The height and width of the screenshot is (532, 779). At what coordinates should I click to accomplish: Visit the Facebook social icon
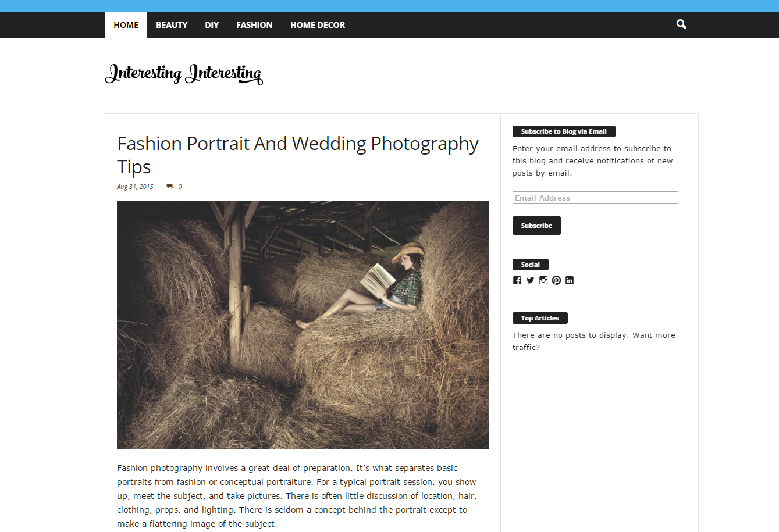(x=517, y=280)
